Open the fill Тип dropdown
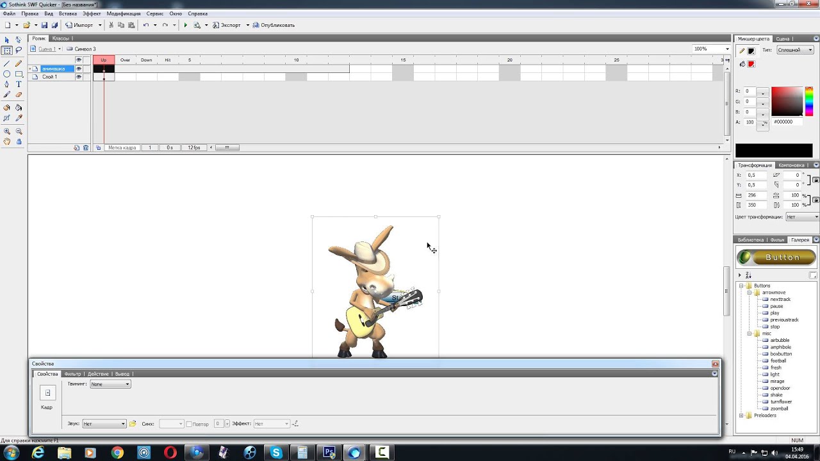820x461 pixels. [795, 50]
